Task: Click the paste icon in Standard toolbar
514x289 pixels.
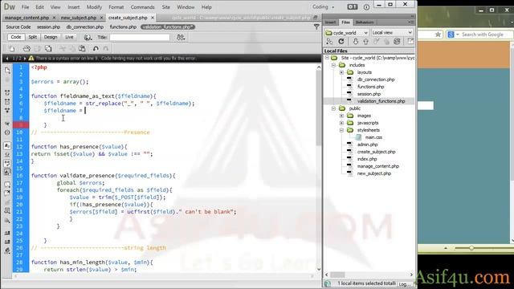Action: tap(82, 48)
